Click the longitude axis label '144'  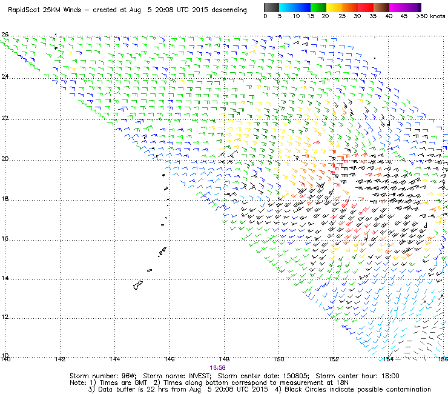click(114, 359)
